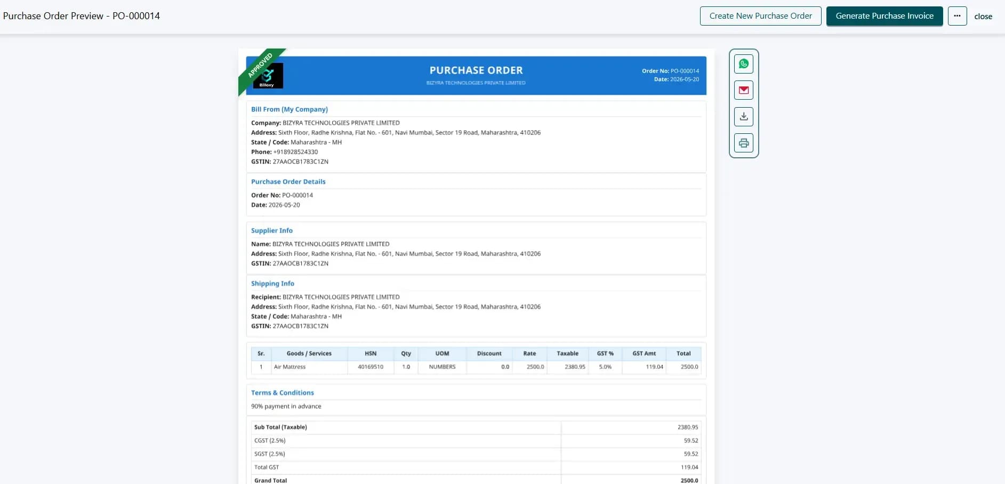
Task: Click the Terms & Conditions heading
Action: [x=283, y=393]
